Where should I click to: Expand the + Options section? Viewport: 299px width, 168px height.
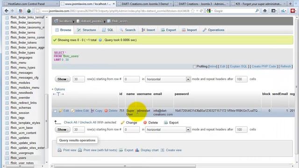58,89
